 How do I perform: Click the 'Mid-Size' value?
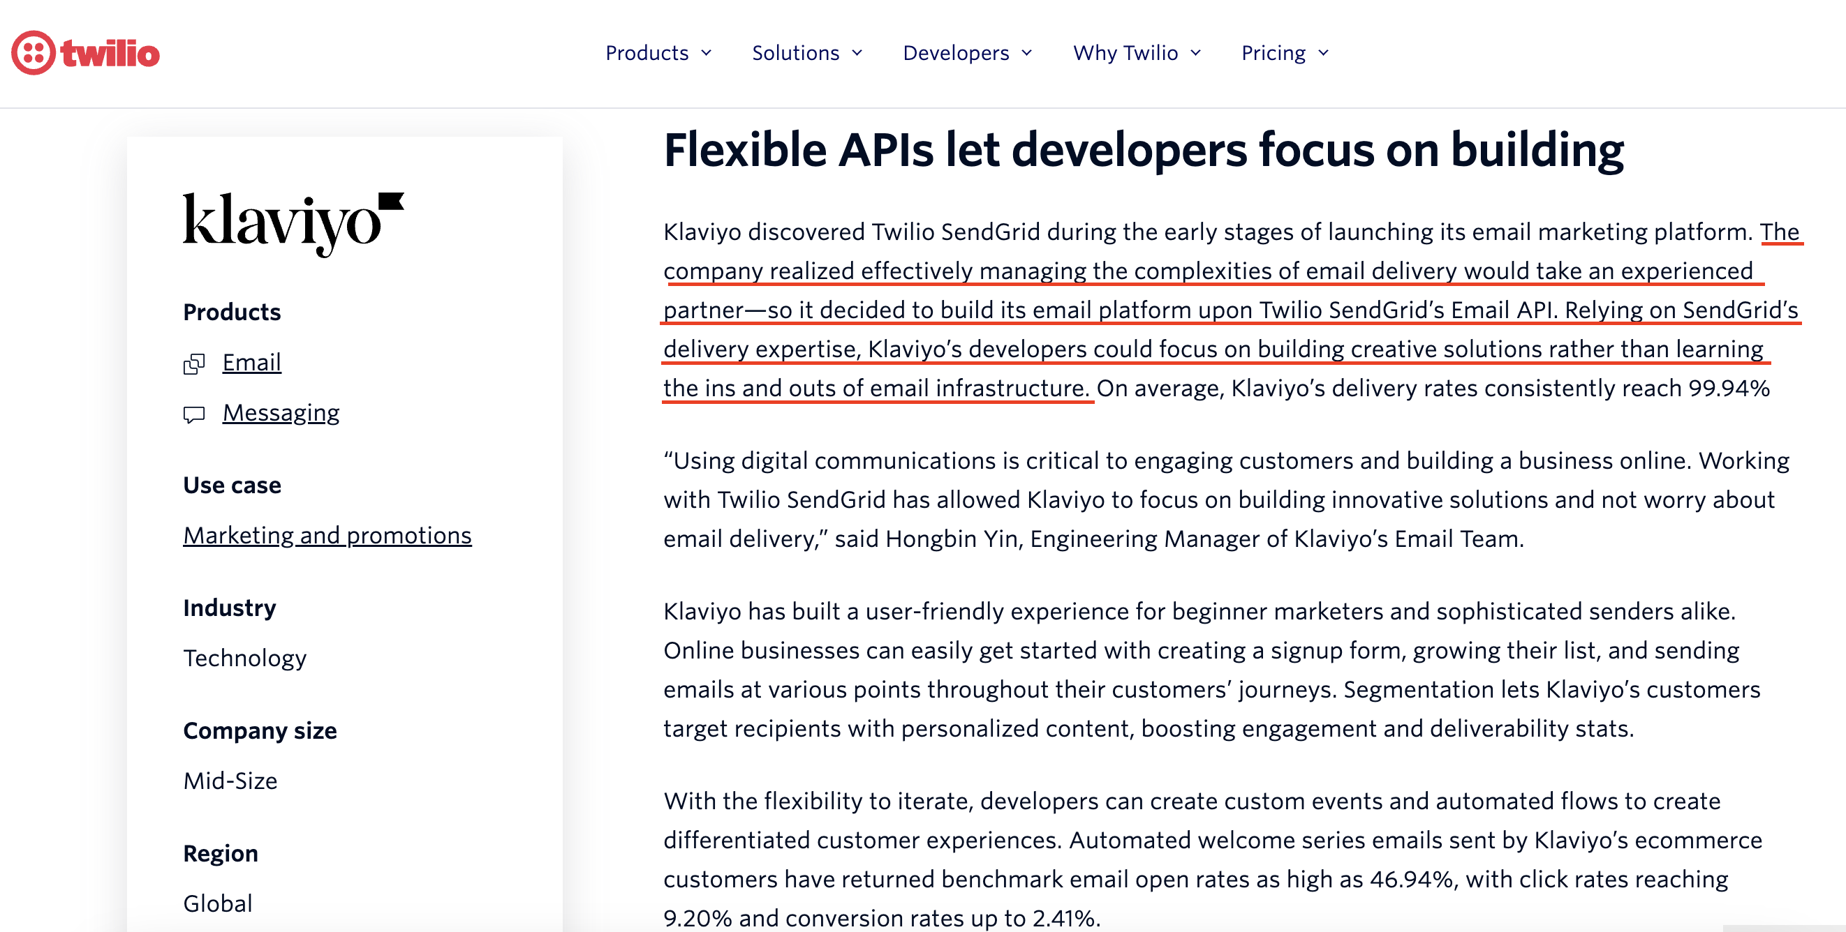pos(230,781)
